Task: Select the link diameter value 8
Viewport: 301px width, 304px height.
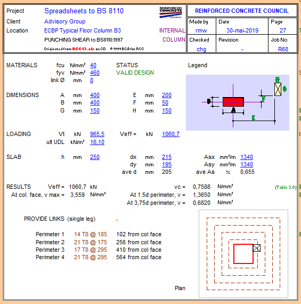Action: click(92, 80)
